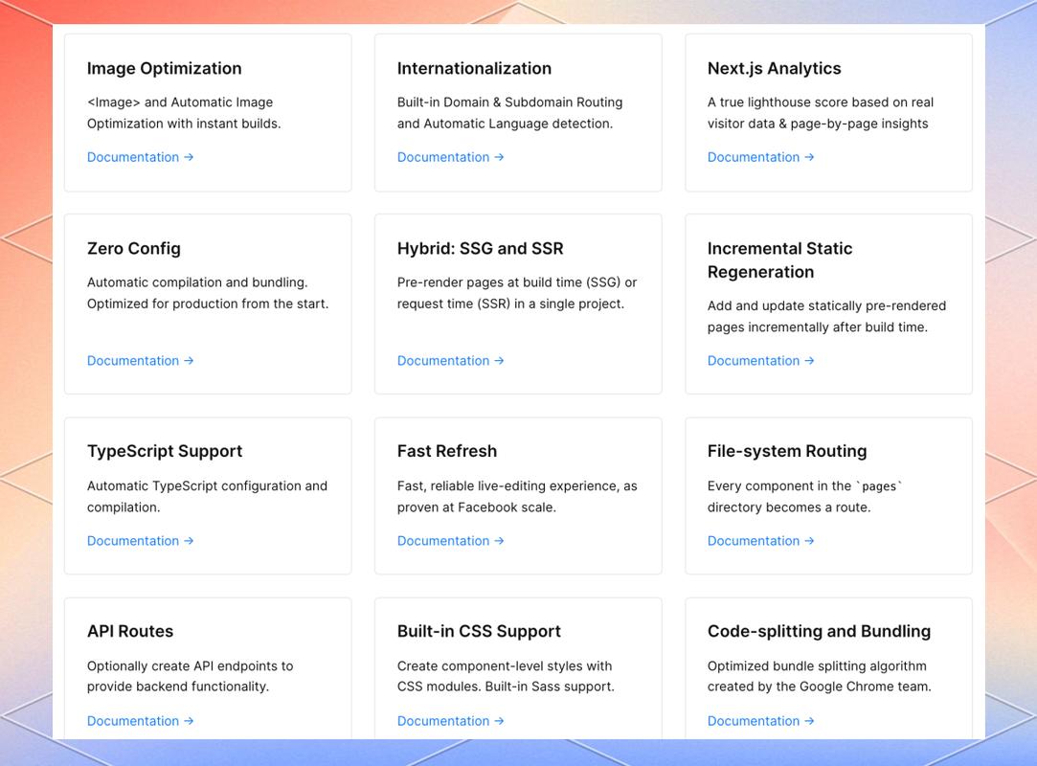Open Documentation link under Image Optimization

(x=140, y=157)
